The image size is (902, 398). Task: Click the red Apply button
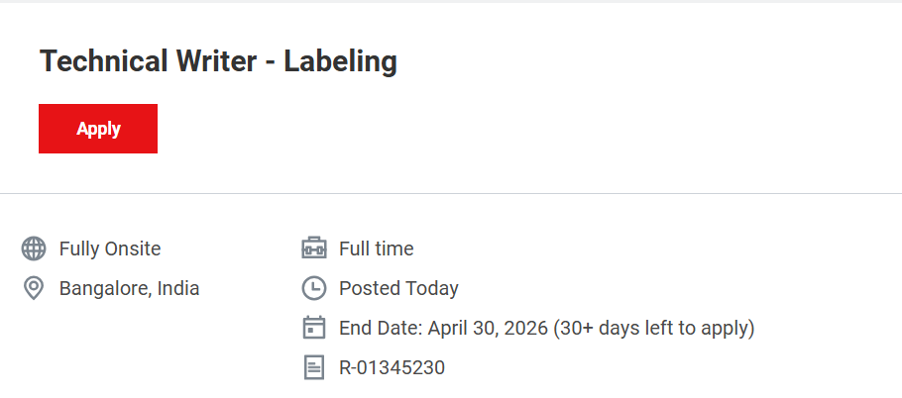[x=98, y=129]
